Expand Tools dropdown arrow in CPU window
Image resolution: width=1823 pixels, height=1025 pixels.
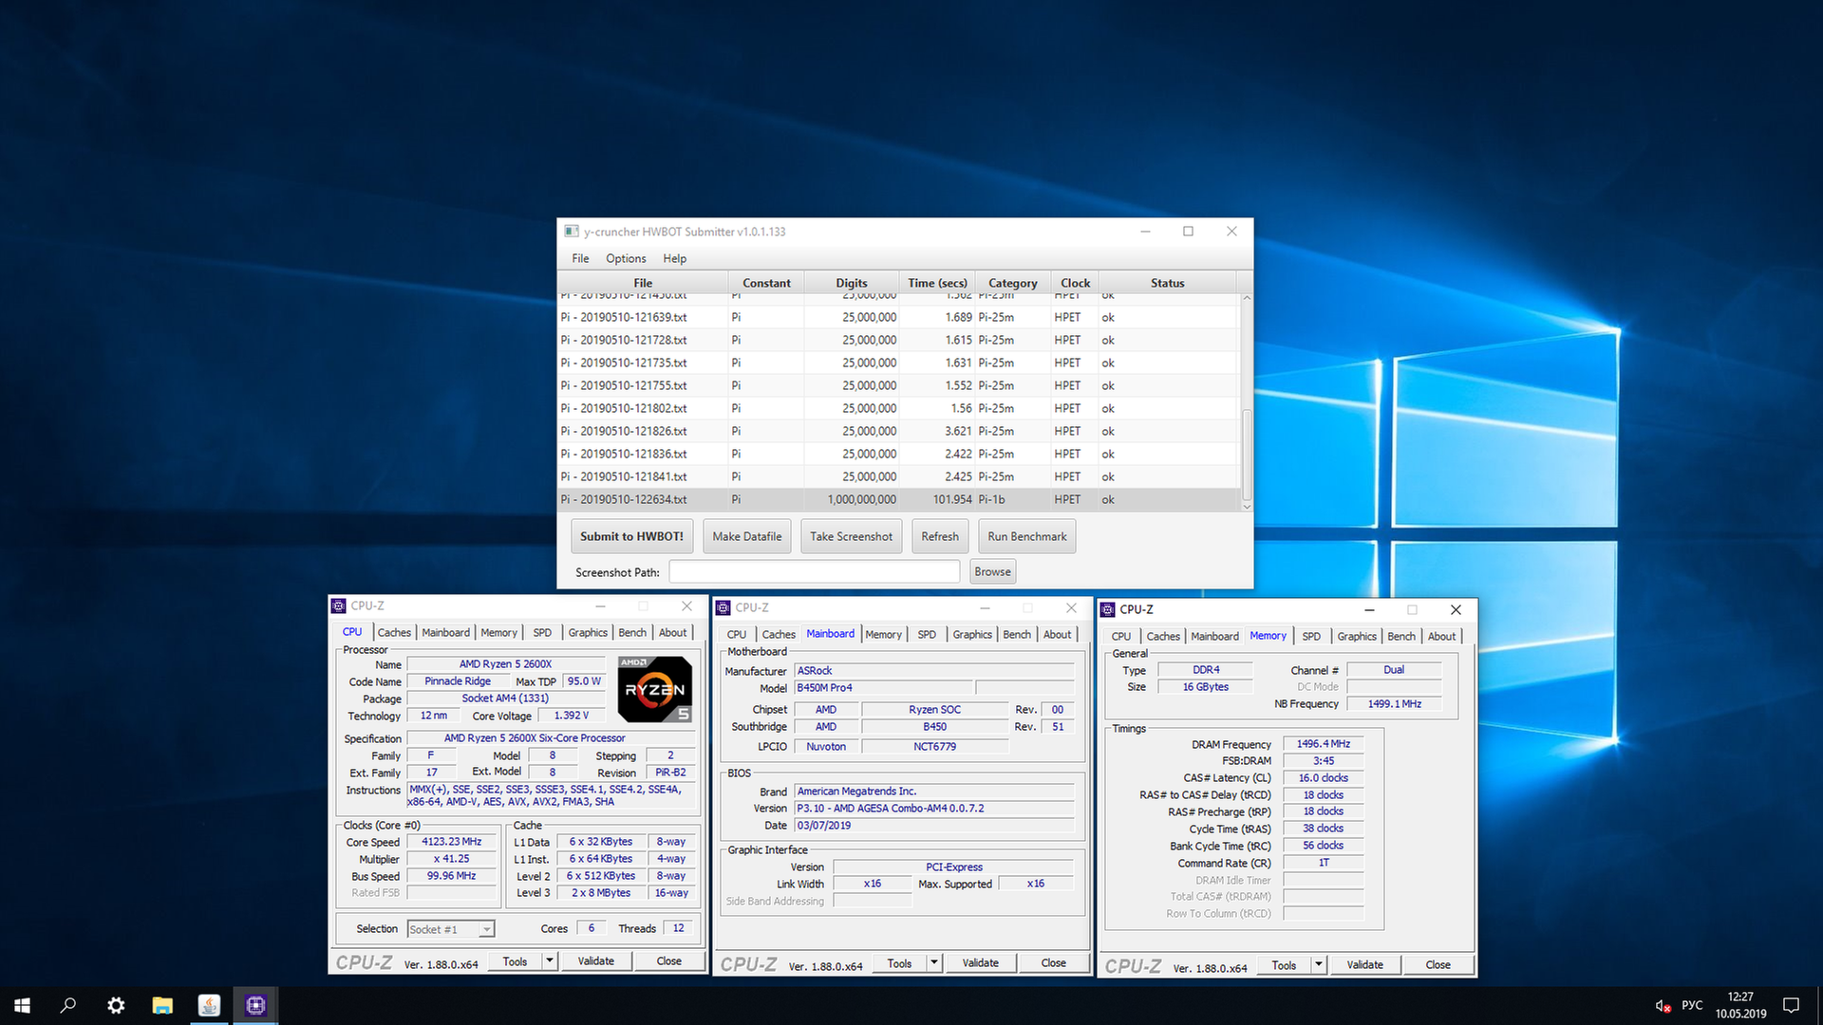(x=549, y=961)
